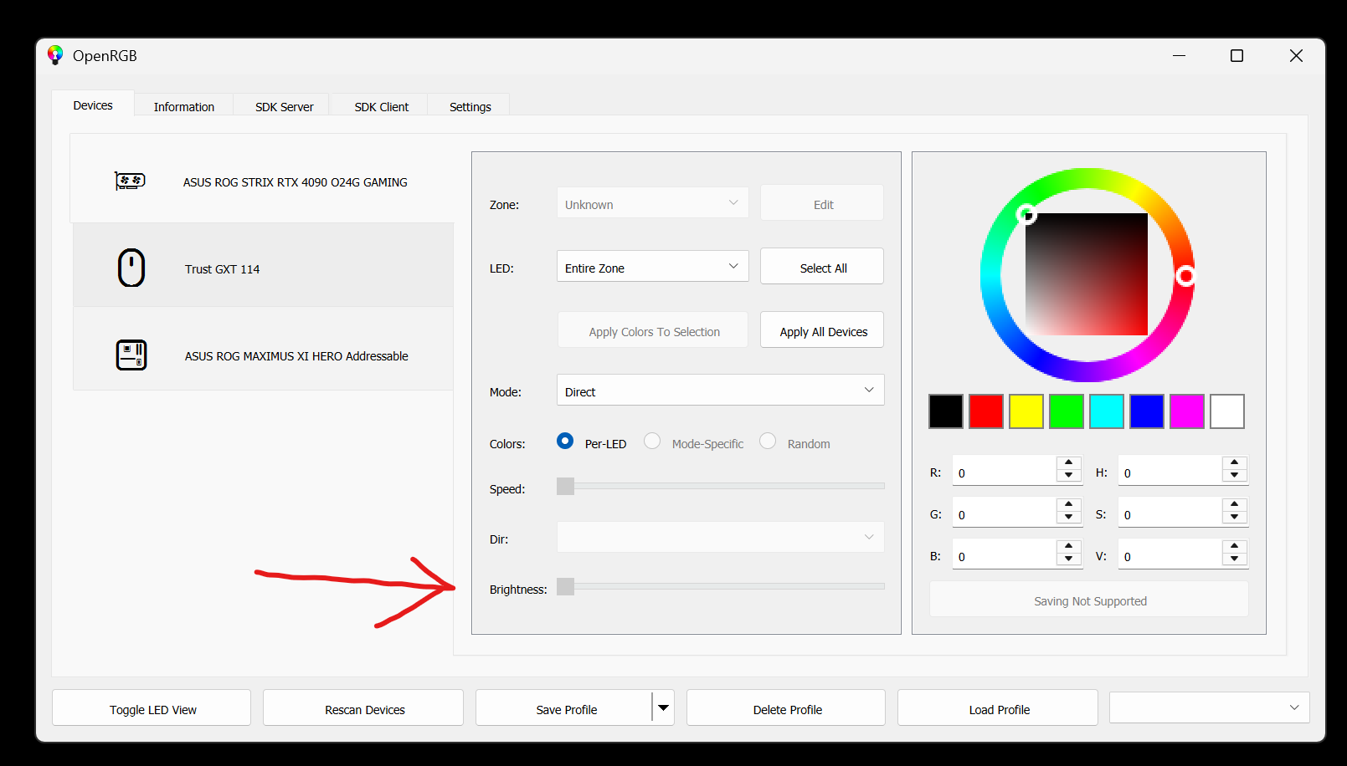Select the Per-LED colors radio button
This screenshot has width=1347, height=766.
(565, 442)
